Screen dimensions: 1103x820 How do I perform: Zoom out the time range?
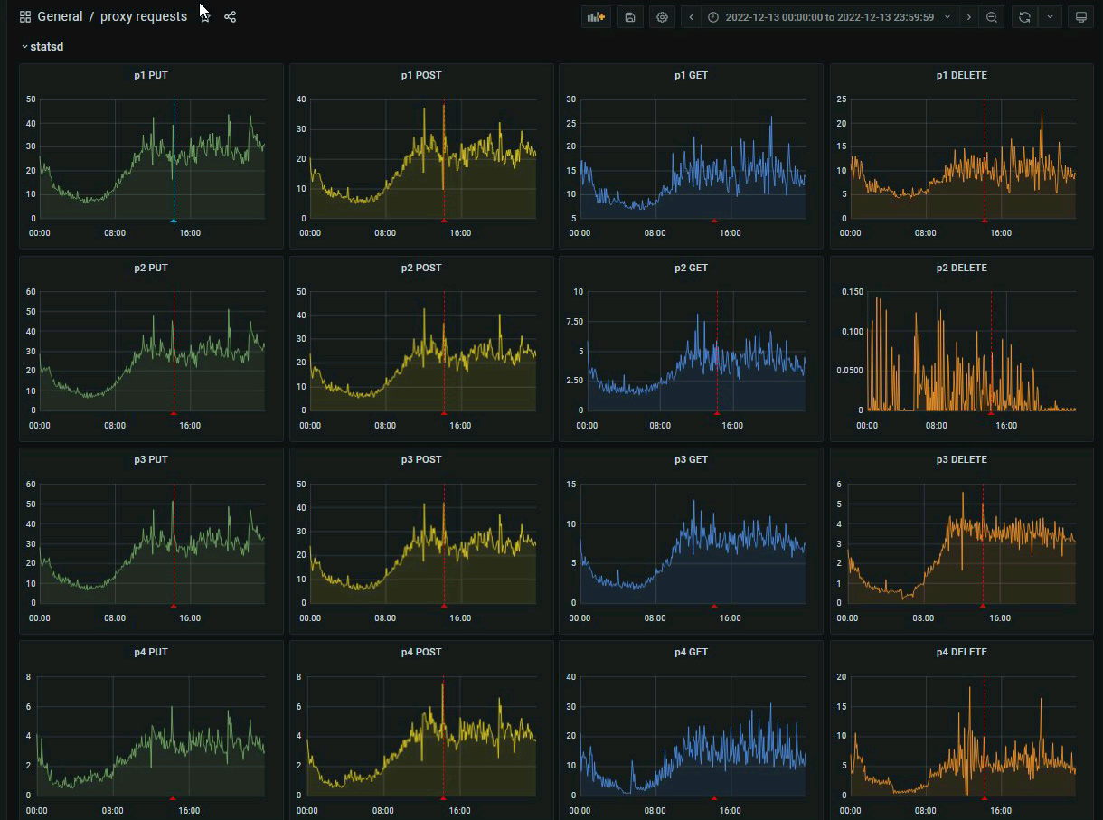(992, 16)
